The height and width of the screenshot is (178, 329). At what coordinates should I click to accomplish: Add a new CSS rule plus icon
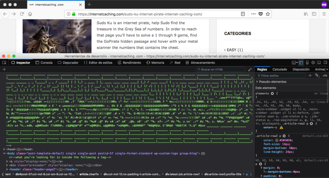(x=310, y=76)
